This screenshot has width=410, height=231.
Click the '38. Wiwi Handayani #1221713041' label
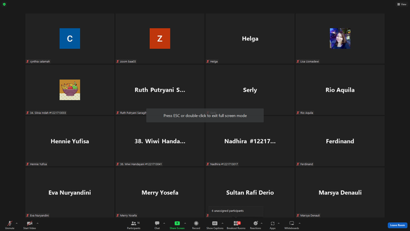(x=141, y=164)
